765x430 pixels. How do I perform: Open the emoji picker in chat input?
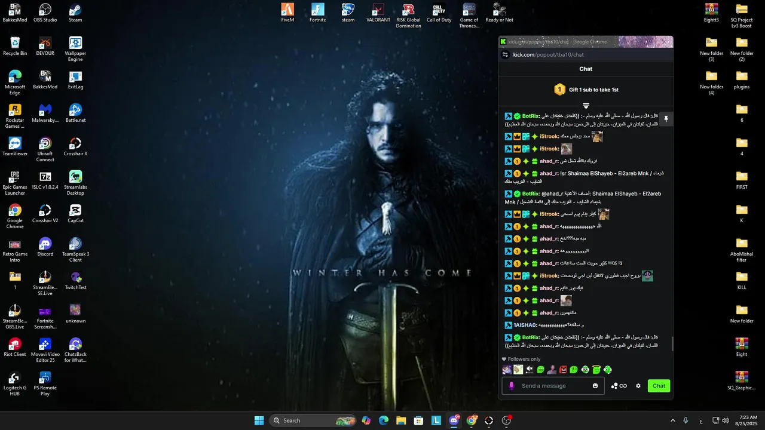[595, 386]
